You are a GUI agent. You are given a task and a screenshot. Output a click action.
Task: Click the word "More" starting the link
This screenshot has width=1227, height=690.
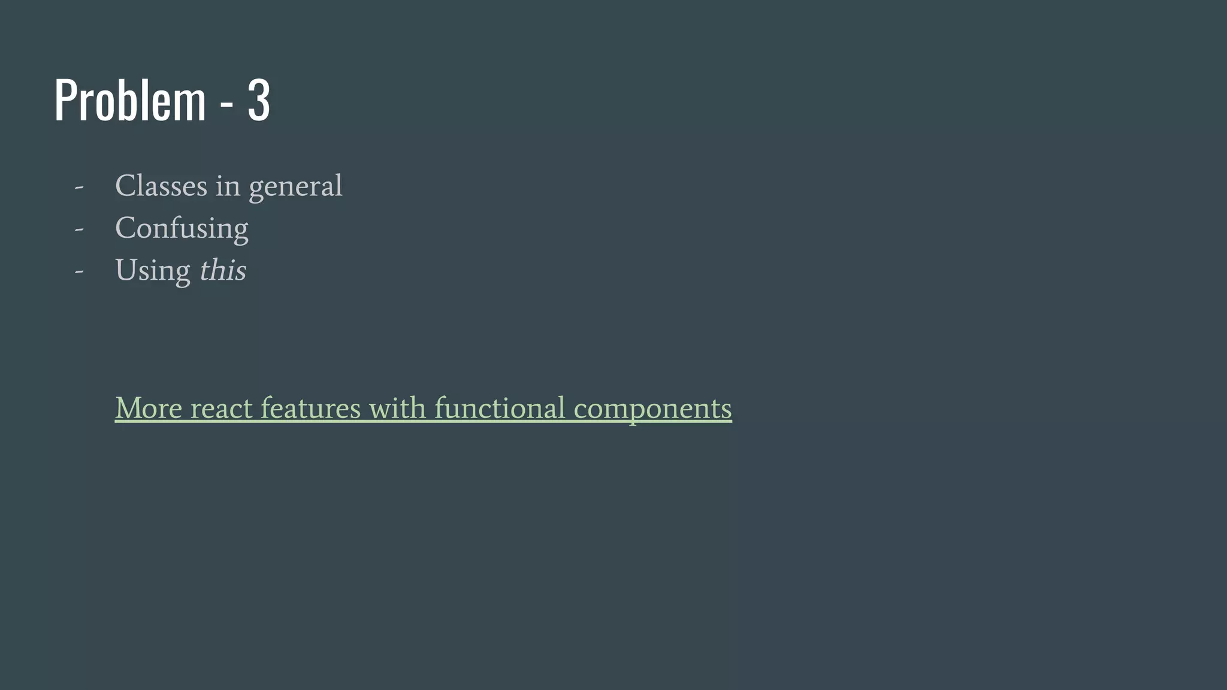tap(149, 408)
